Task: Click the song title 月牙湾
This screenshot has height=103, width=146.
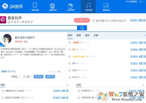Action: pyautogui.click(x=75, y=77)
